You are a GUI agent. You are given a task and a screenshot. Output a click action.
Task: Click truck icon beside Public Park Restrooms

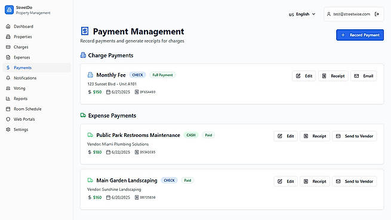point(90,135)
